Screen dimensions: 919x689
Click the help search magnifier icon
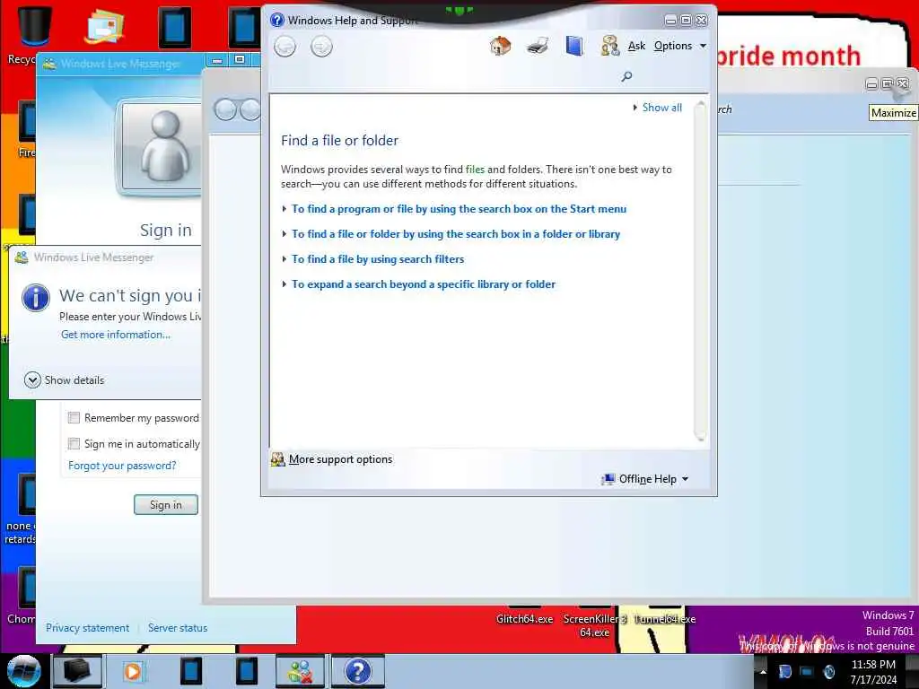pyautogui.click(x=626, y=76)
